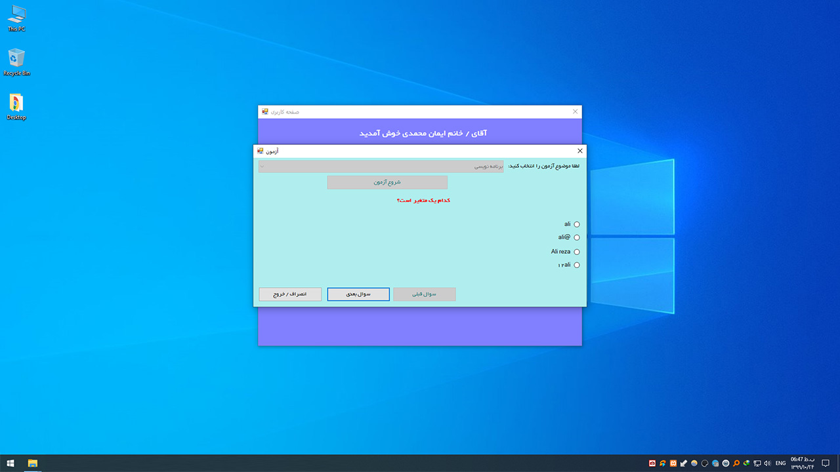840x472 pixels.
Task: Switch input language via ENG indicator
Action: pos(780,463)
